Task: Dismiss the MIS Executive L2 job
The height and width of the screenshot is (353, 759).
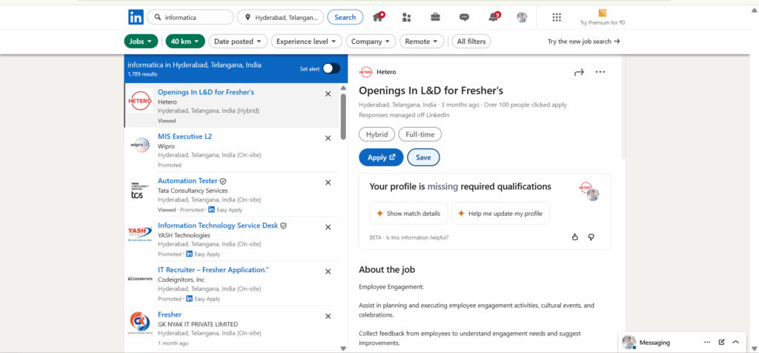Action: click(328, 138)
